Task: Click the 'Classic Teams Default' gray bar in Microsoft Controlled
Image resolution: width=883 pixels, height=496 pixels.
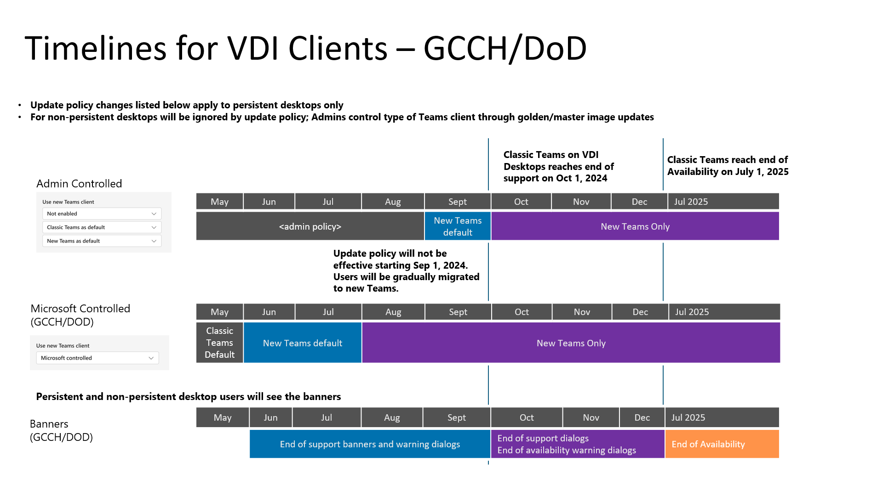Action: click(x=219, y=343)
